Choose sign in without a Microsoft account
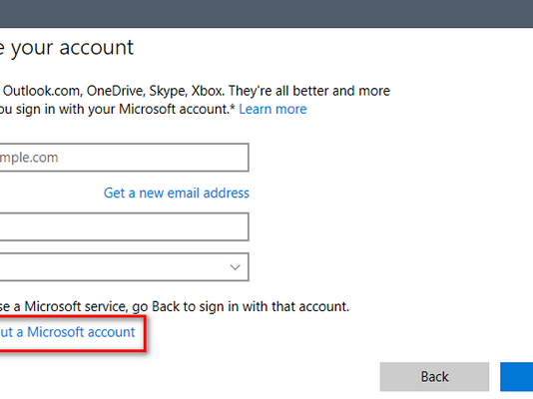533x399 pixels. click(67, 332)
